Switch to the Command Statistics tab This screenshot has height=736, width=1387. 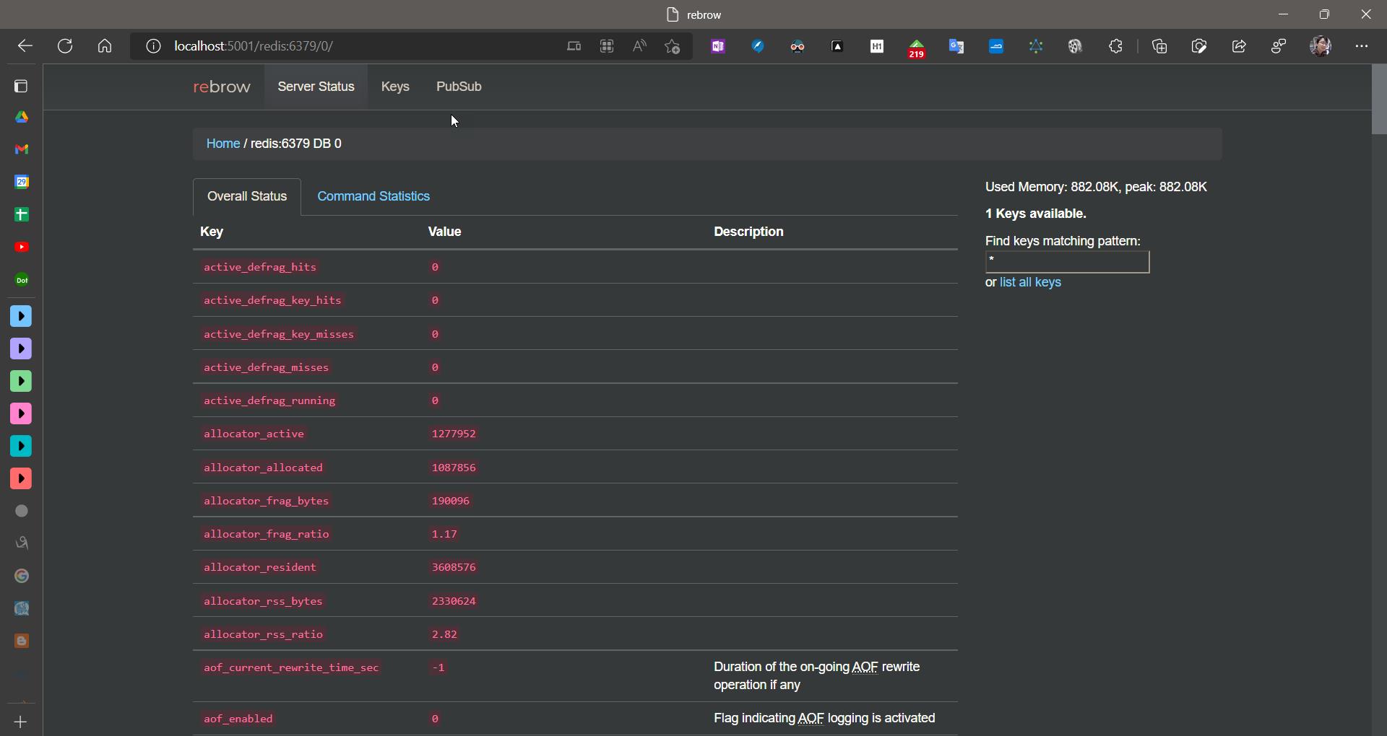pos(373,196)
